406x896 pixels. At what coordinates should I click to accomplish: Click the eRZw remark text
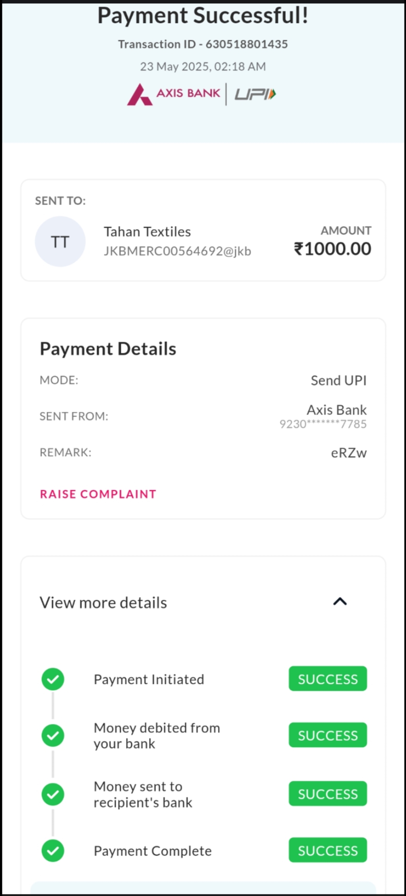click(x=349, y=453)
